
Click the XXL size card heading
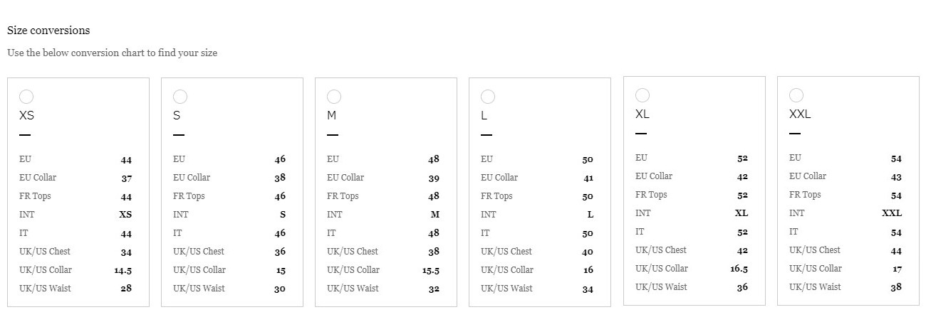800,114
